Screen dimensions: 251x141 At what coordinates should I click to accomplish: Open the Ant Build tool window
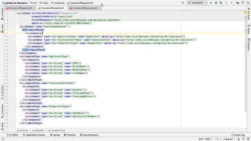[249, 14]
